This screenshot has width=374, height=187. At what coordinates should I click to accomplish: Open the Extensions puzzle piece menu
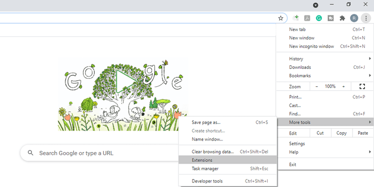[x=342, y=18]
